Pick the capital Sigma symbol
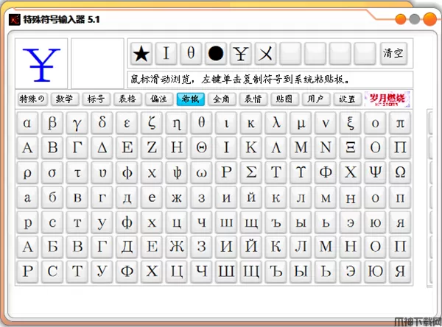 click(x=251, y=172)
